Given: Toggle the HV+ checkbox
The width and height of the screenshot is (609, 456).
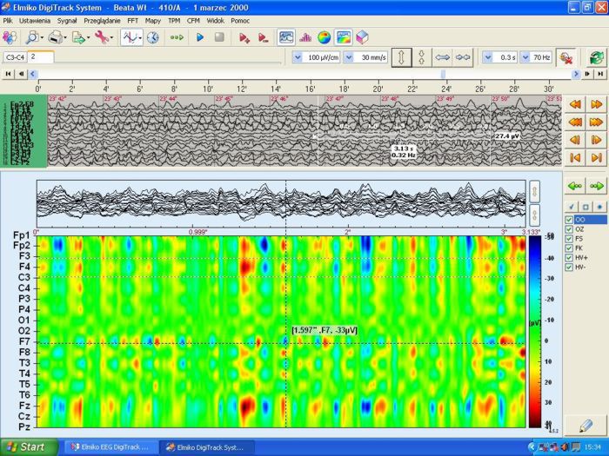Looking at the screenshot, I should tap(569, 257).
